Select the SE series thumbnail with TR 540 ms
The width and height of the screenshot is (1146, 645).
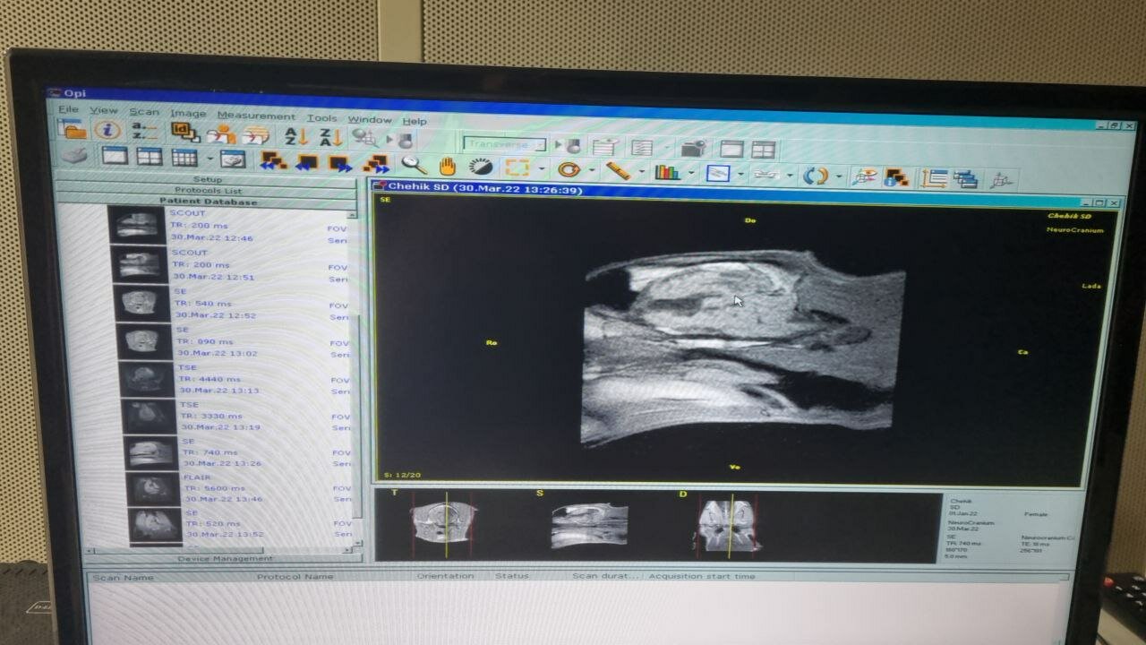pos(142,303)
